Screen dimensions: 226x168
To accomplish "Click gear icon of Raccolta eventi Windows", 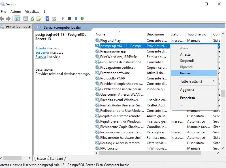I will pos(97,100).
